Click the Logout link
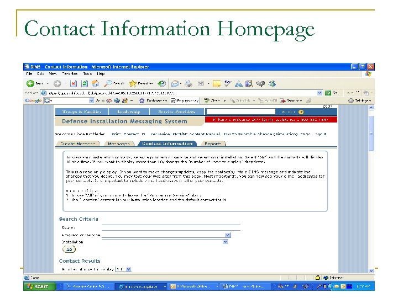The width and height of the screenshot is (398, 298). point(320,134)
